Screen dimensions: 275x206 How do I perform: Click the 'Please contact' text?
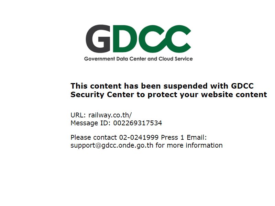pyautogui.click(x=93, y=138)
